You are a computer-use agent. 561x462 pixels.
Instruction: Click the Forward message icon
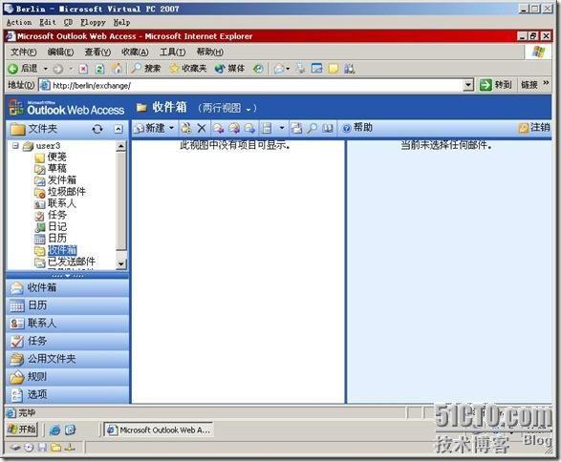[249, 128]
